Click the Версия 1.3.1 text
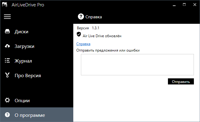200x122 pixels. [88, 28]
